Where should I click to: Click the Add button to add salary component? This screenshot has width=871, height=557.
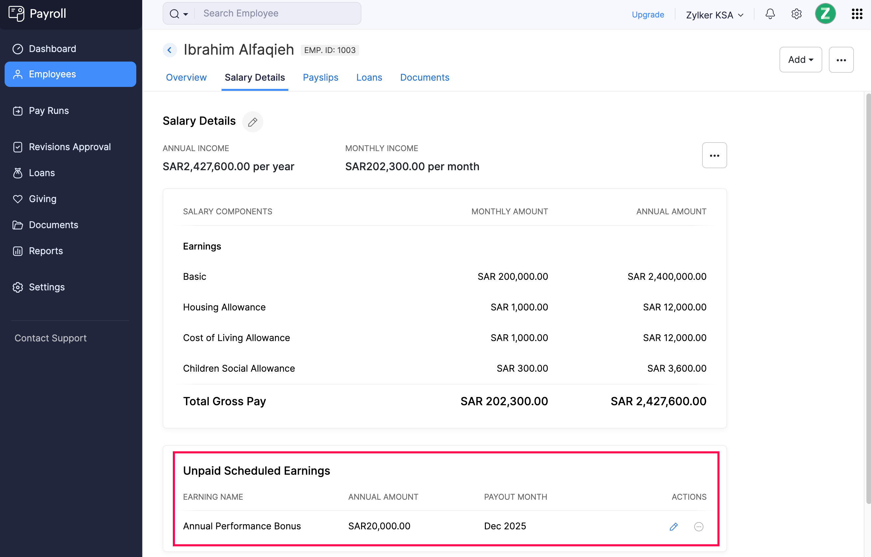[x=800, y=59]
